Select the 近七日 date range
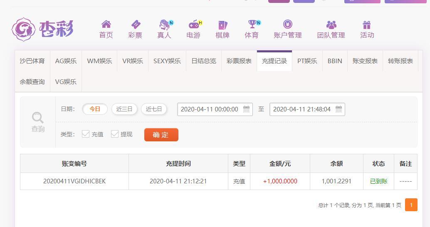The height and width of the screenshot is (227, 430). pos(154,109)
